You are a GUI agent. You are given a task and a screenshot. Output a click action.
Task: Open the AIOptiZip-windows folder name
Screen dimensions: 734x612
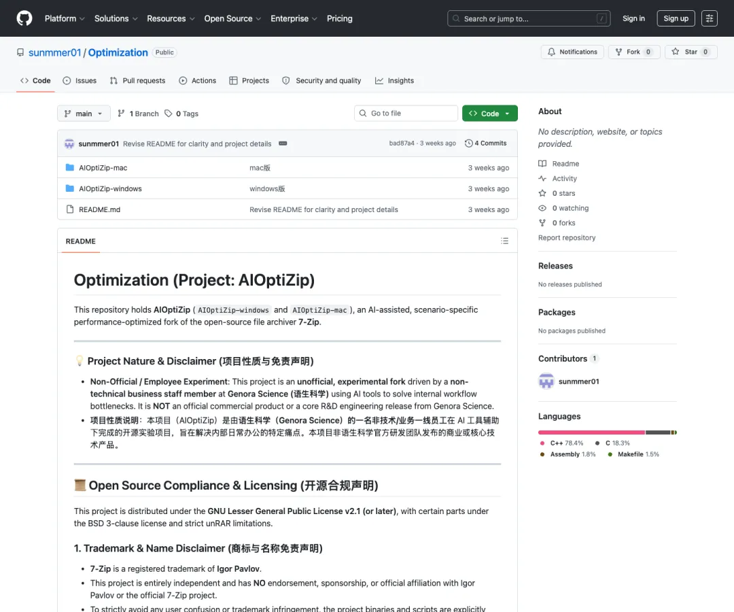point(110,188)
